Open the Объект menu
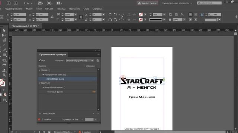The image size is (238, 133). tap(49, 9)
